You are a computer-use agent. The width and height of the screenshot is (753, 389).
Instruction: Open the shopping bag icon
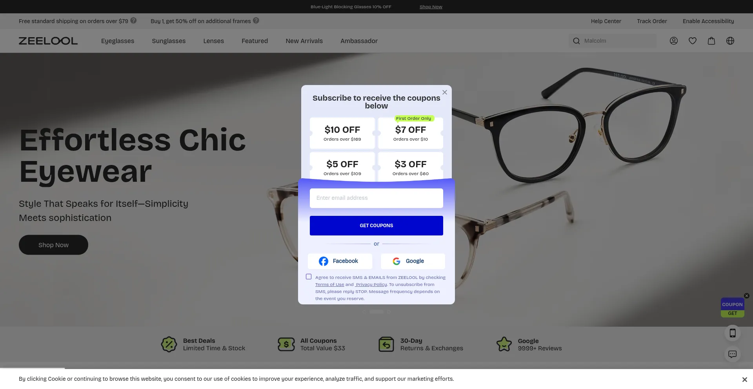coord(711,41)
